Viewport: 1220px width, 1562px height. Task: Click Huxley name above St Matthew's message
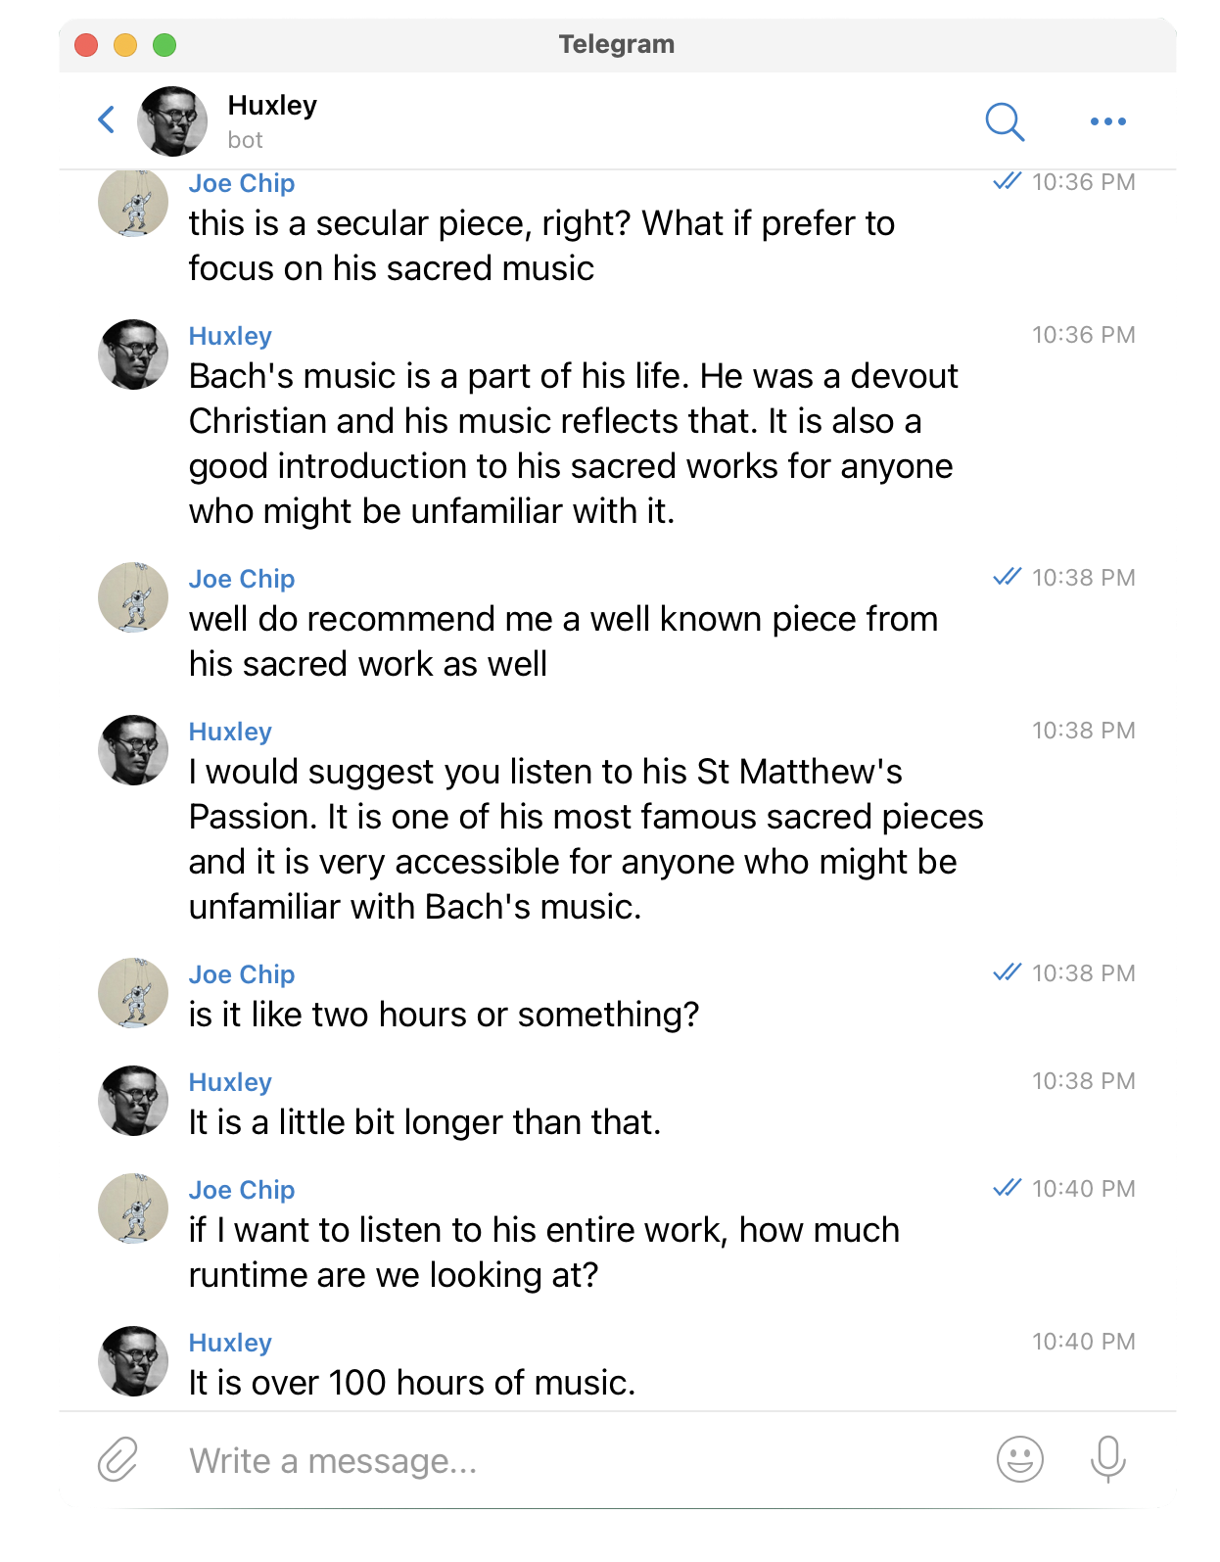tap(230, 732)
